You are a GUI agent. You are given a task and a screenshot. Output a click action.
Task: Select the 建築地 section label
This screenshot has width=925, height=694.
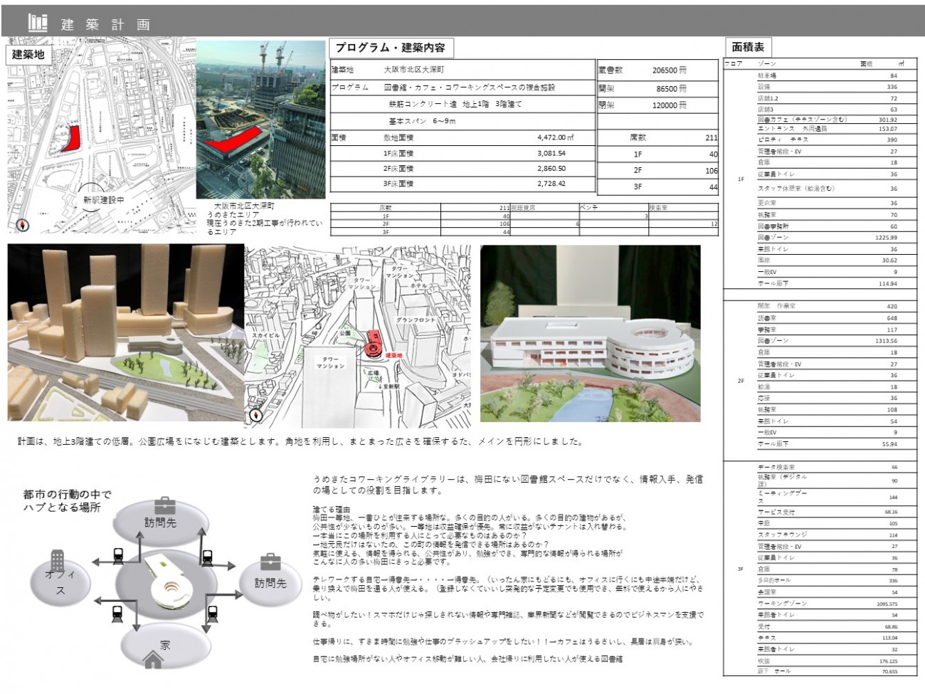pos(28,54)
